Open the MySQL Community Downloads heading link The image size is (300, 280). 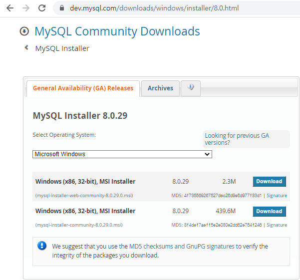[117, 31]
